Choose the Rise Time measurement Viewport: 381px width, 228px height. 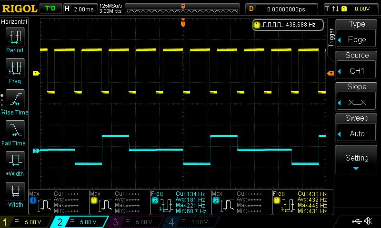pyautogui.click(x=15, y=100)
